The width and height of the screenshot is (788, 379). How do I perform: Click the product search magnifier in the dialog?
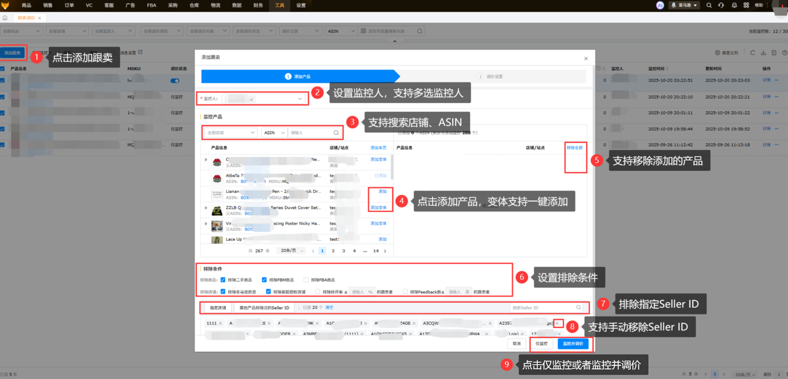coord(336,132)
